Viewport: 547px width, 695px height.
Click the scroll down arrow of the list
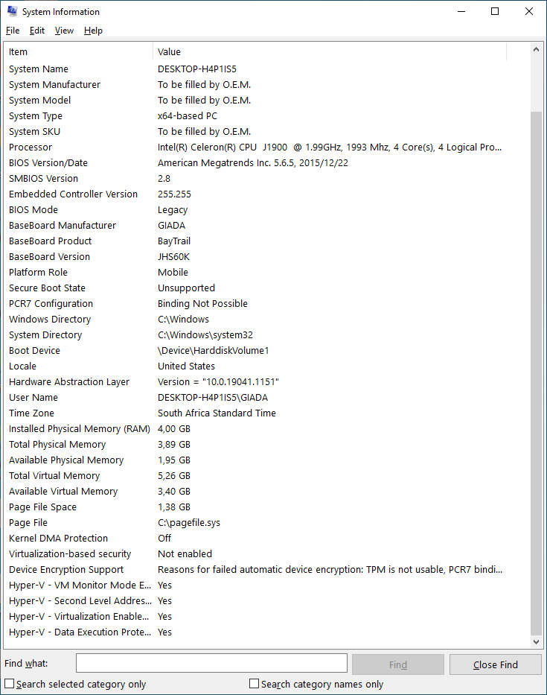click(537, 641)
